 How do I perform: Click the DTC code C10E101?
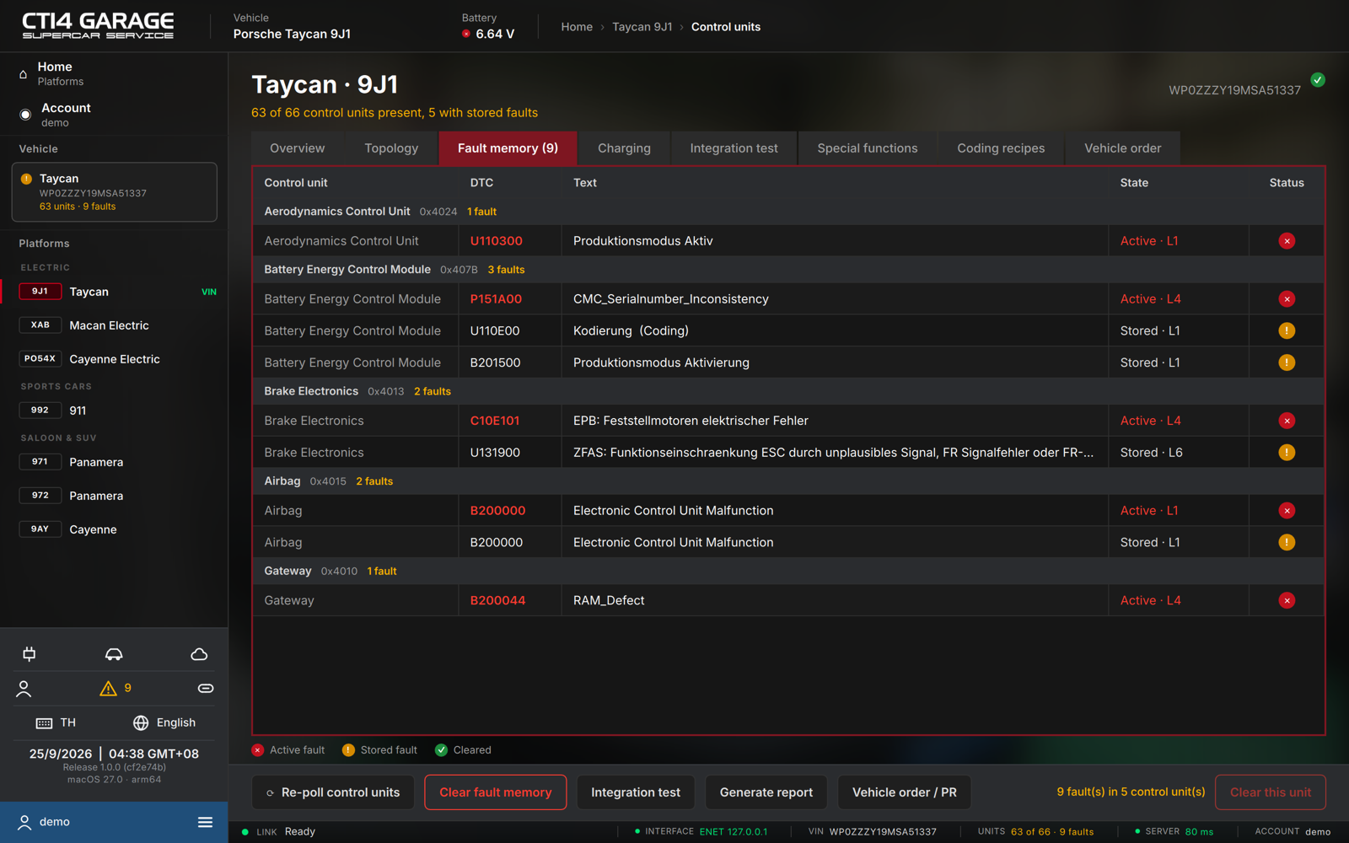click(x=495, y=421)
